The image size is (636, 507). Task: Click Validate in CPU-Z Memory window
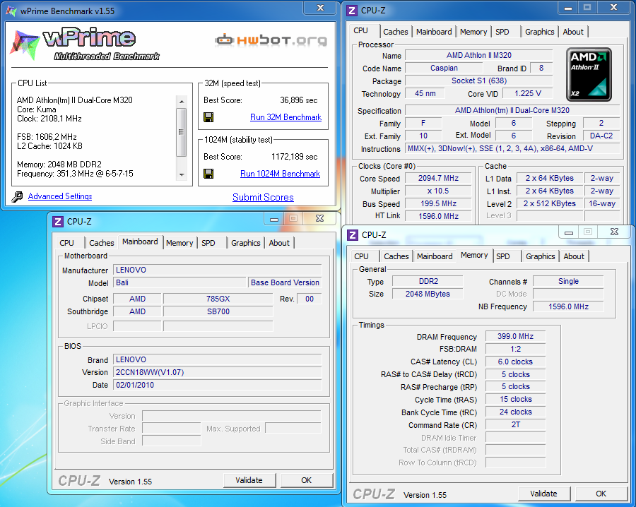543,494
